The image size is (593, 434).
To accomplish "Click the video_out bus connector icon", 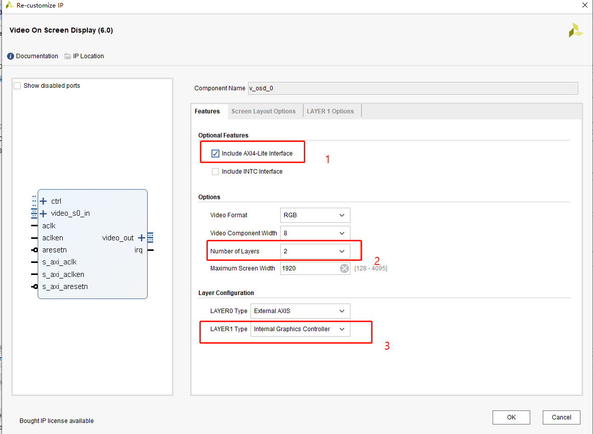I will (x=150, y=238).
